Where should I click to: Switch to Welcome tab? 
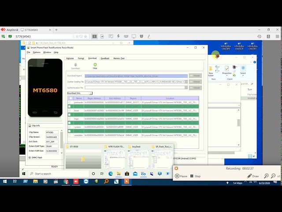(70, 58)
